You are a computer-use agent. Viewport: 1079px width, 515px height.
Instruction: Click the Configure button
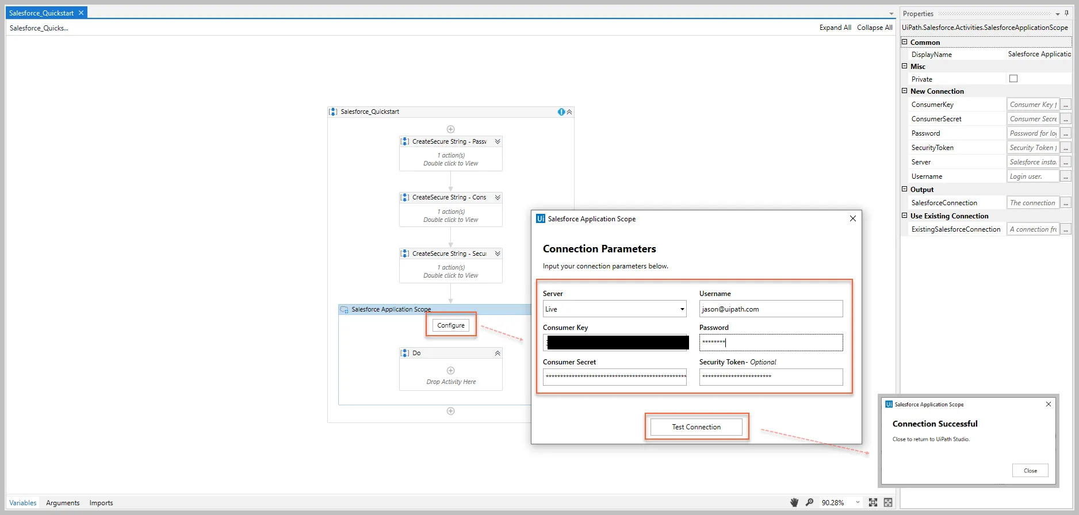point(451,325)
